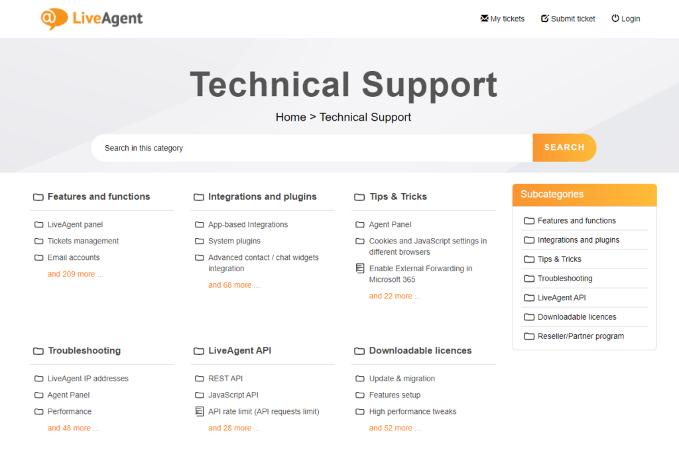This screenshot has height=451, width=679.
Task: Click the pencil icon beside Submit ticket
Action: [545, 19]
